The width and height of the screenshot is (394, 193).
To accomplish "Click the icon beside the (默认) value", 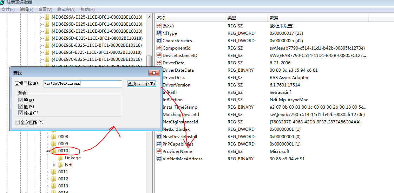I will click(159, 26).
